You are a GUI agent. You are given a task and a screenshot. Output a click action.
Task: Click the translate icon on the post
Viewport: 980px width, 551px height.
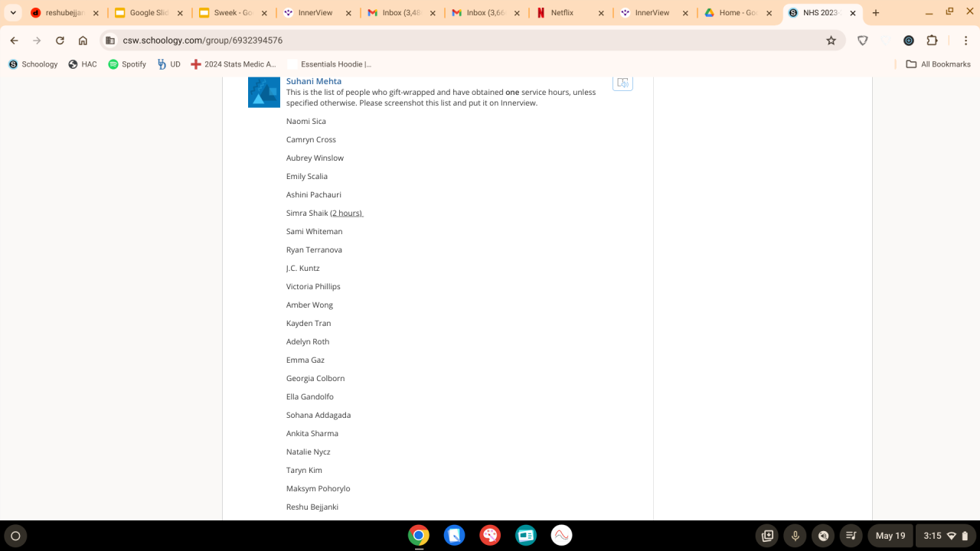622,83
